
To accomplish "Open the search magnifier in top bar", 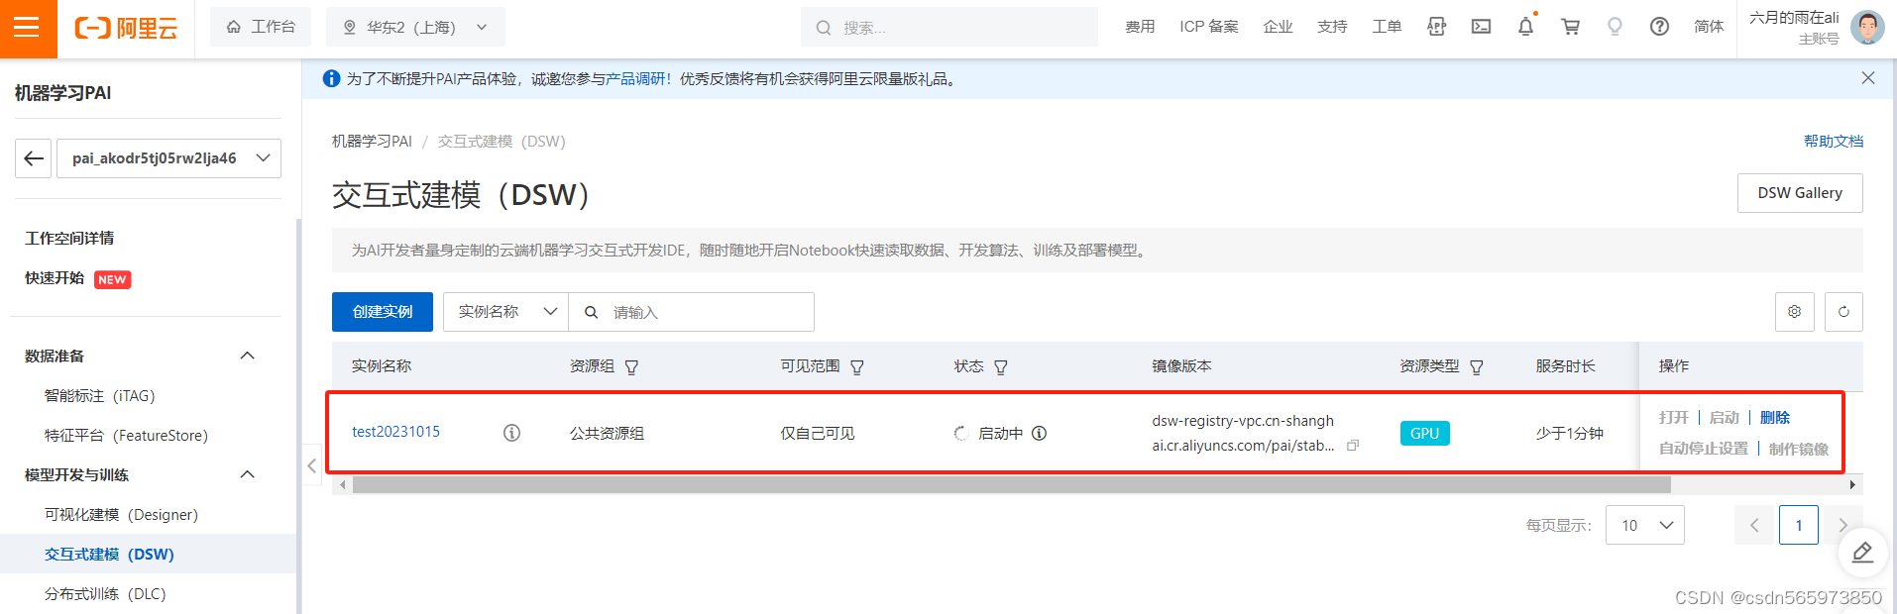I will point(823,28).
